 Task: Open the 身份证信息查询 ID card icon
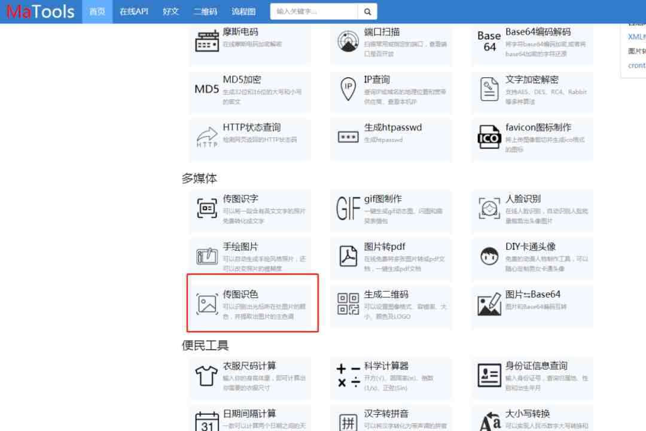[x=489, y=375]
